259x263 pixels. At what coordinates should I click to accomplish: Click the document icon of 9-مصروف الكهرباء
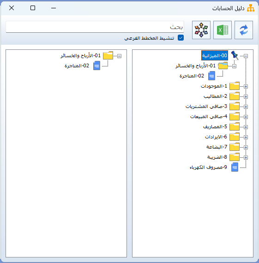[x=235, y=167]
